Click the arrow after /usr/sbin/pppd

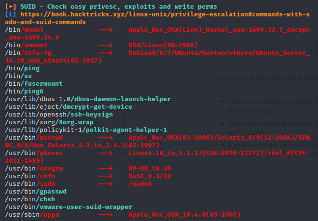pyautogui.click(x=106, y=215)
